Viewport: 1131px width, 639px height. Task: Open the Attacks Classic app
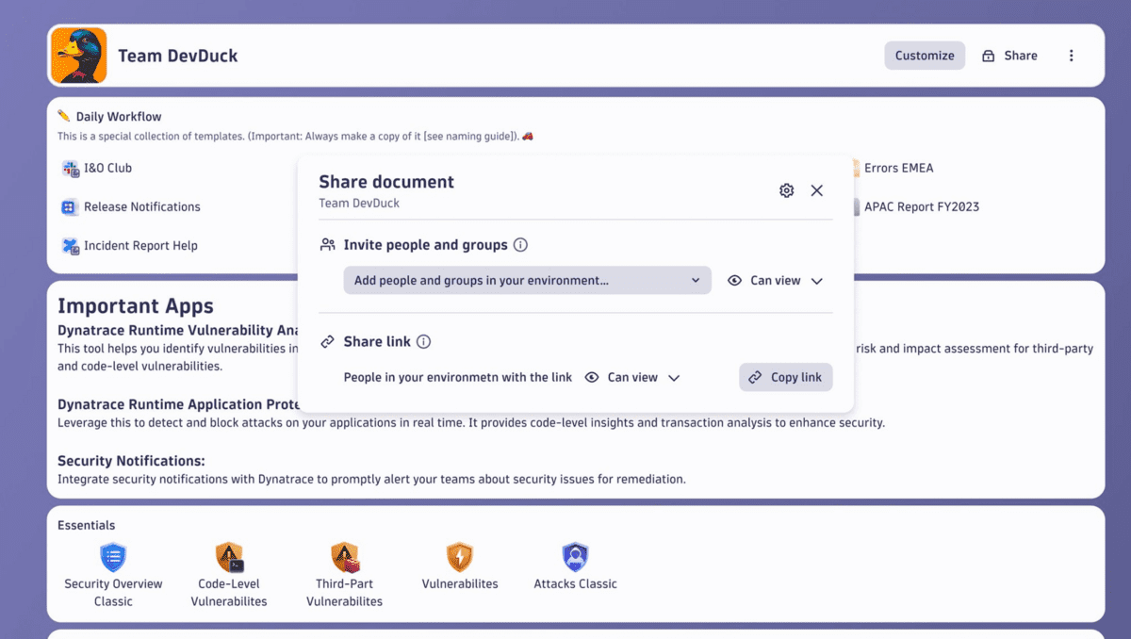coord(574,558)
